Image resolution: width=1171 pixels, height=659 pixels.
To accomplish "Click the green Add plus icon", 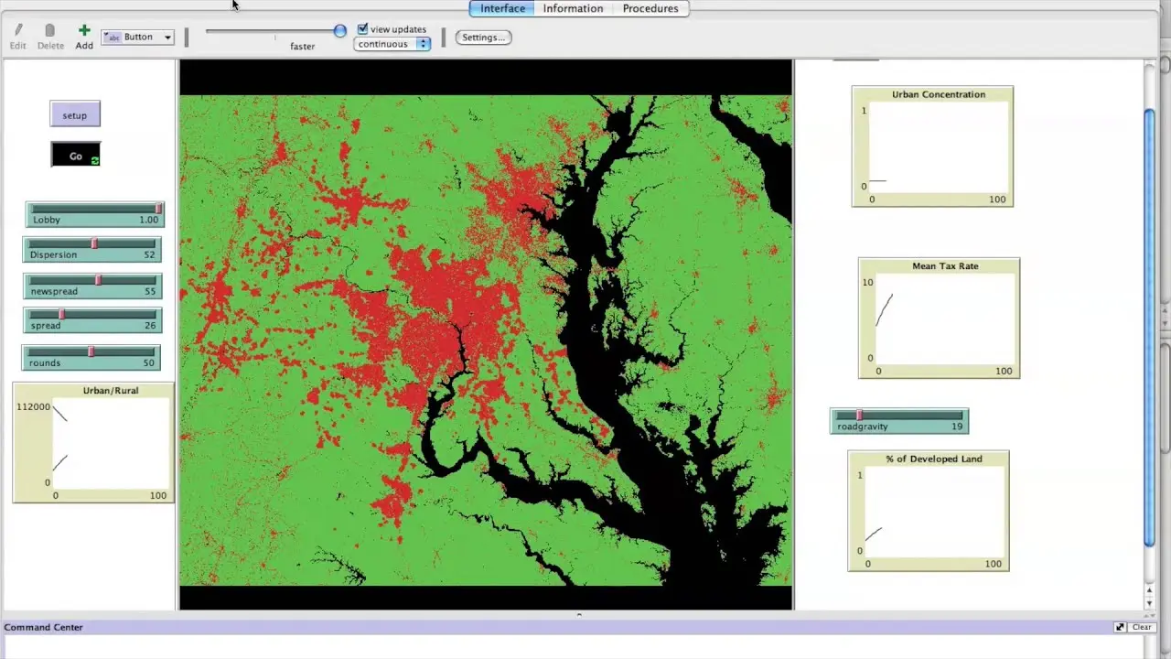I will (x=84, y=31).
